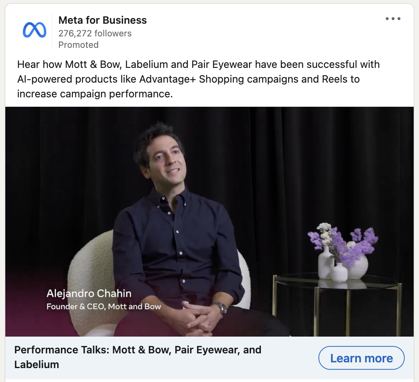Image resolution: width=419 pixels, height=382 pixels.
Task: Click the last line about increasing campaign performance
Action: pyautogui.click(x=95, y=94)
